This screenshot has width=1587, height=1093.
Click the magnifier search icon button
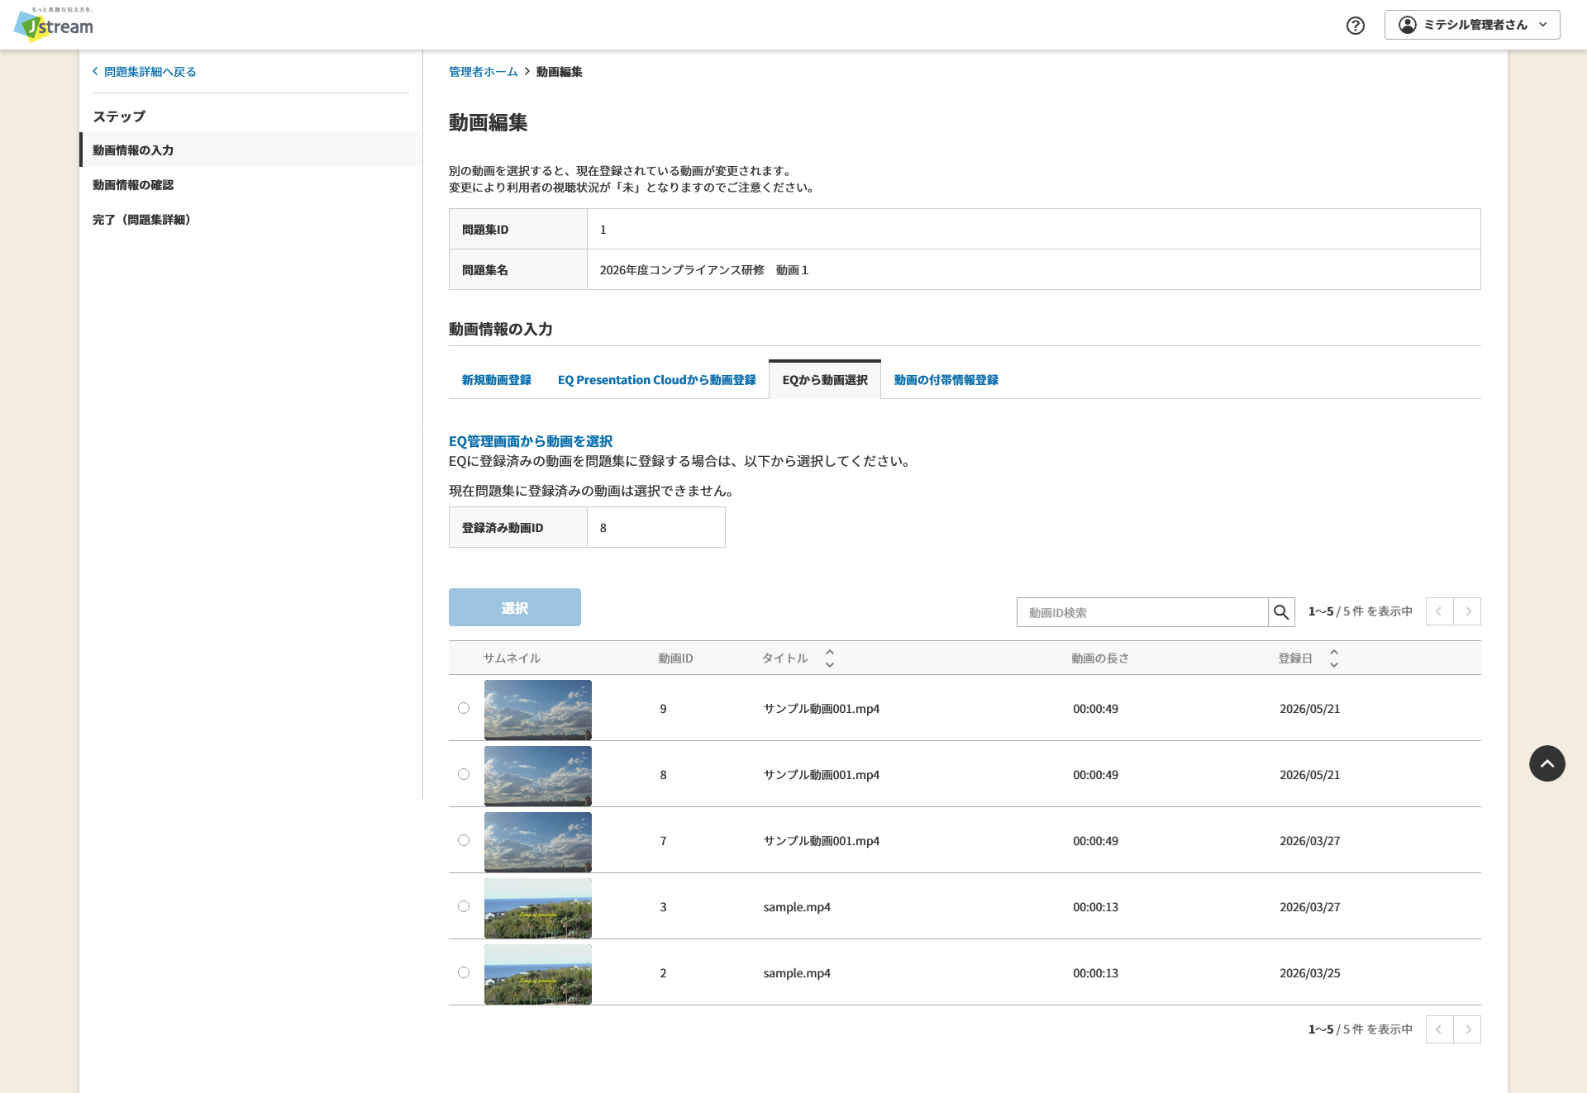tap(1281, 612)
